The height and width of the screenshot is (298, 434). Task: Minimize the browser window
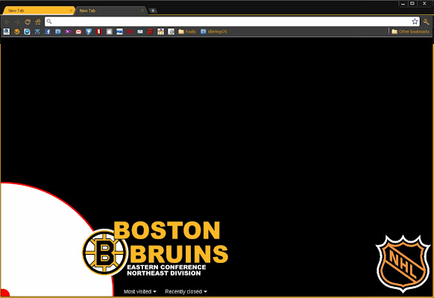click(403, 4)
